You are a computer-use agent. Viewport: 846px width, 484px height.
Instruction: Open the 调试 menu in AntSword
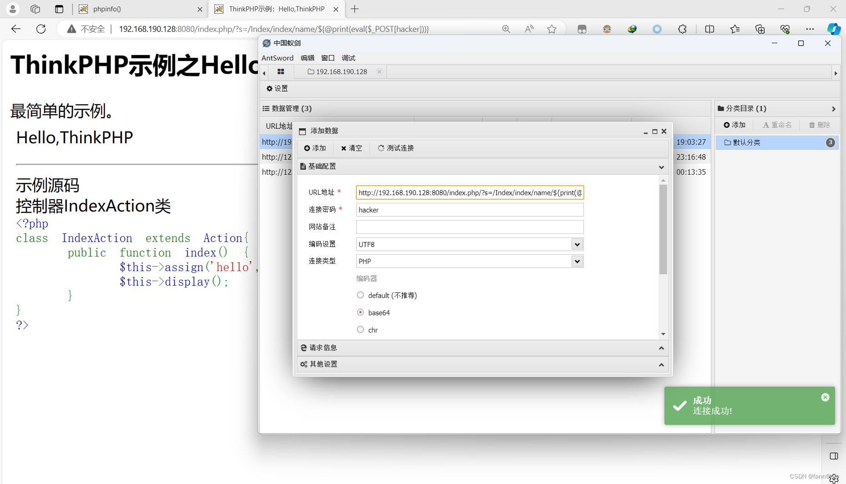(x=349, y=58)
